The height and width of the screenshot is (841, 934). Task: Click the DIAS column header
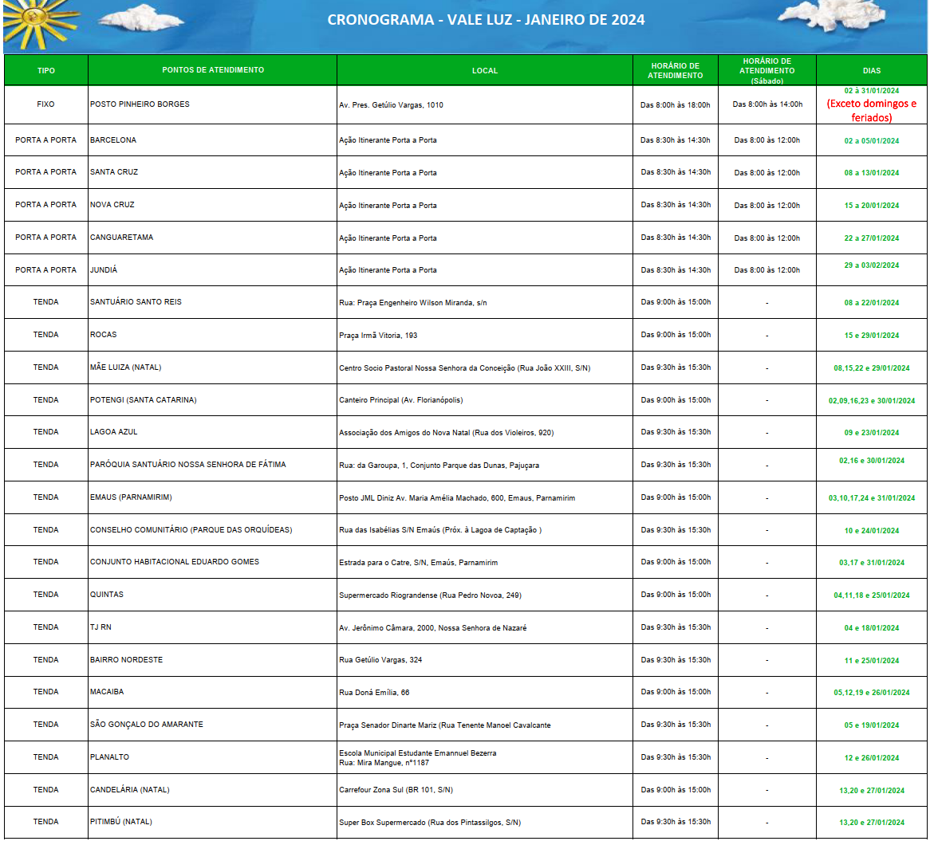[x=871, y=71]
